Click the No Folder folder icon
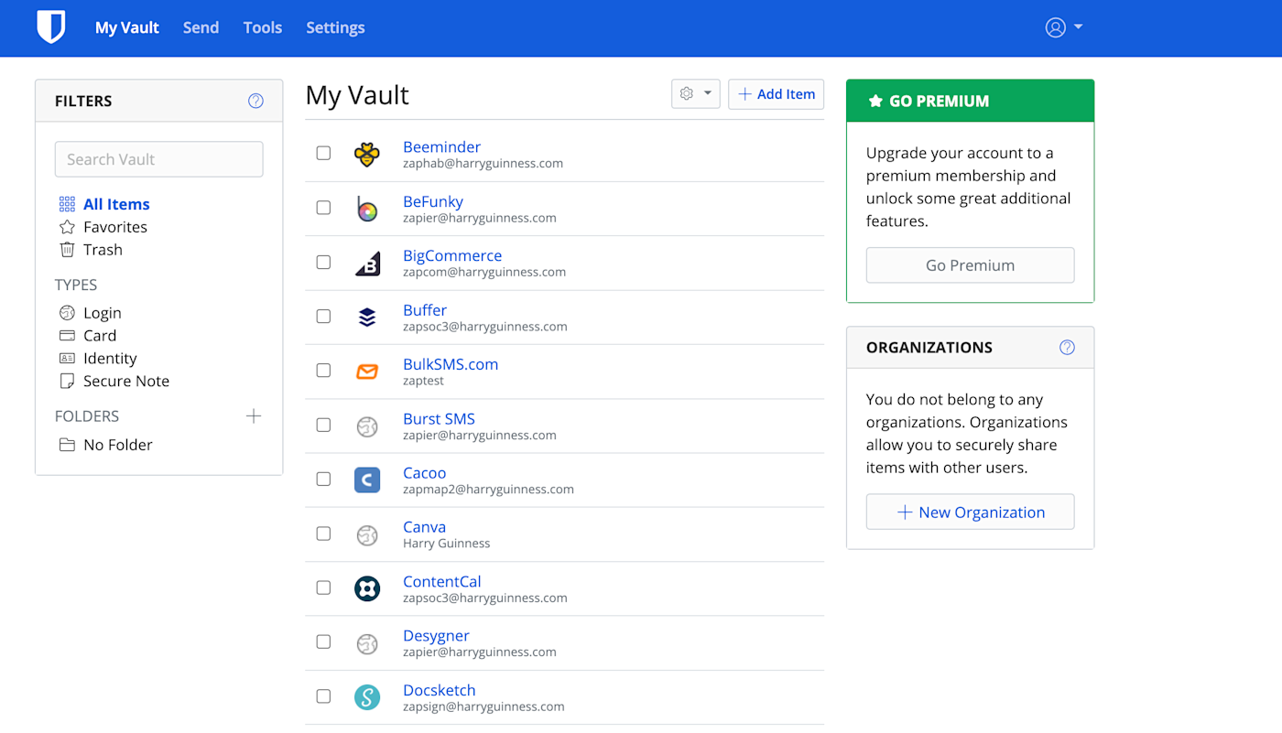1282x733 pixels. click(x=67, y=445)
